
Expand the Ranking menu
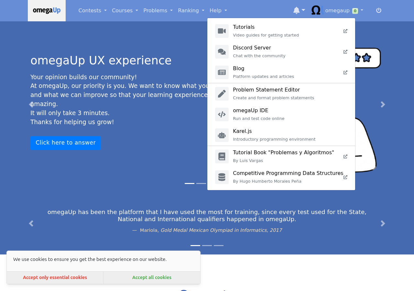click(x=191, y=10)
